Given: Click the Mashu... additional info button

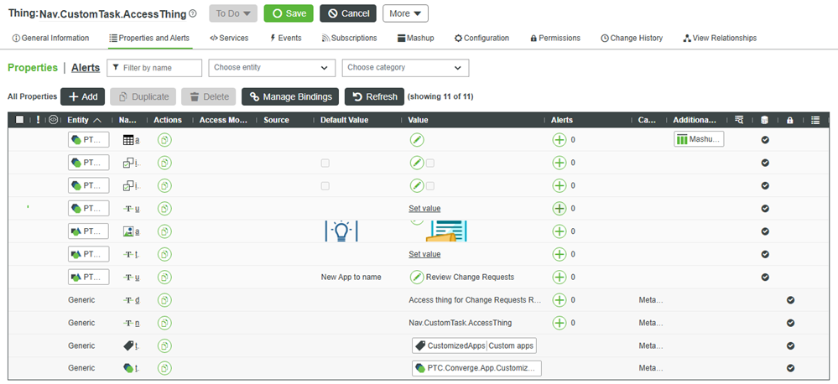Looking at the screenshot, I should [x=699, y=139].
